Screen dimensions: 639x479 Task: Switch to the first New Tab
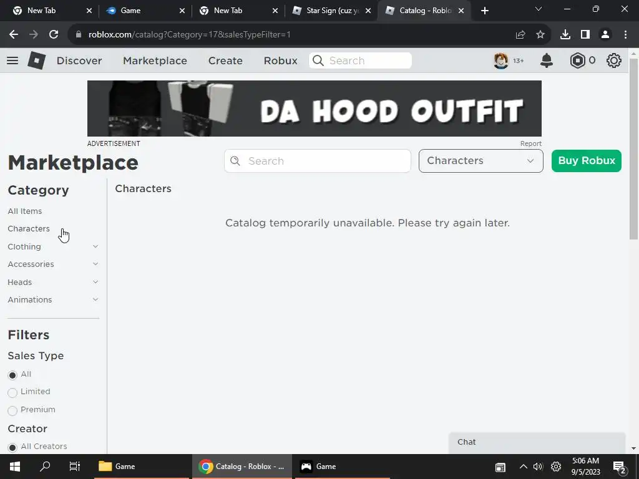click(x=51, y=11)
